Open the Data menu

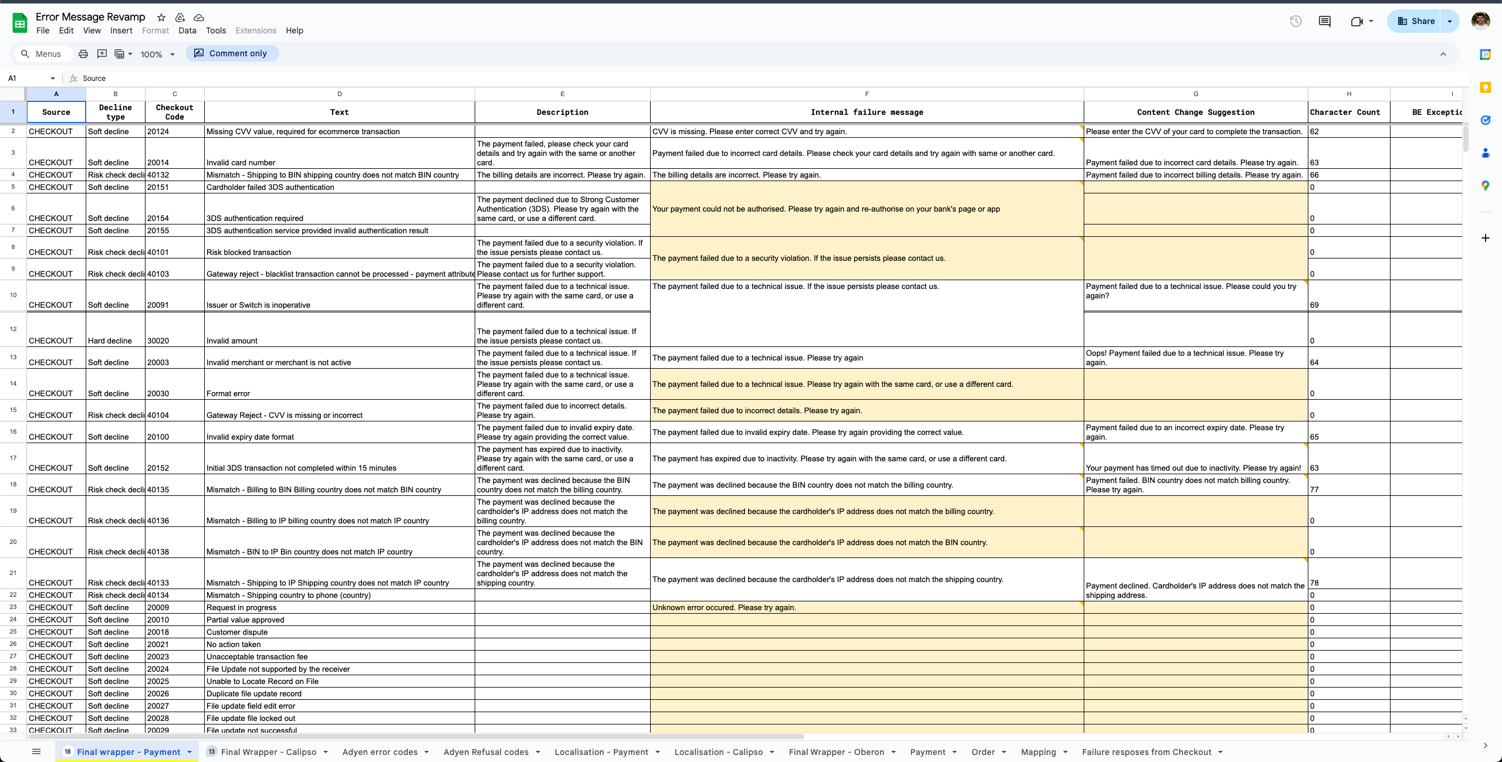pyautogui.click(x=187, y=30)
